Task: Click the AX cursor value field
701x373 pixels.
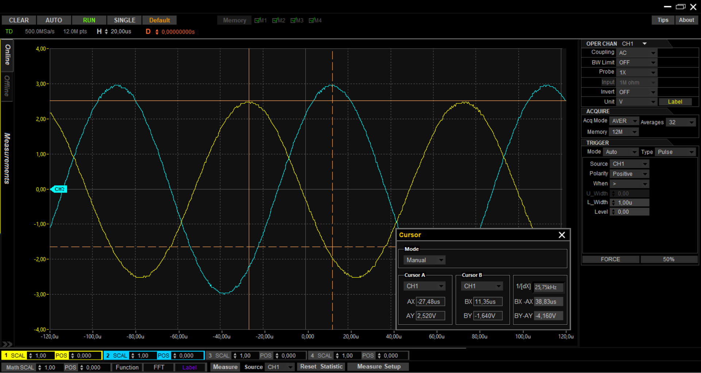Action: coord(430,302)
